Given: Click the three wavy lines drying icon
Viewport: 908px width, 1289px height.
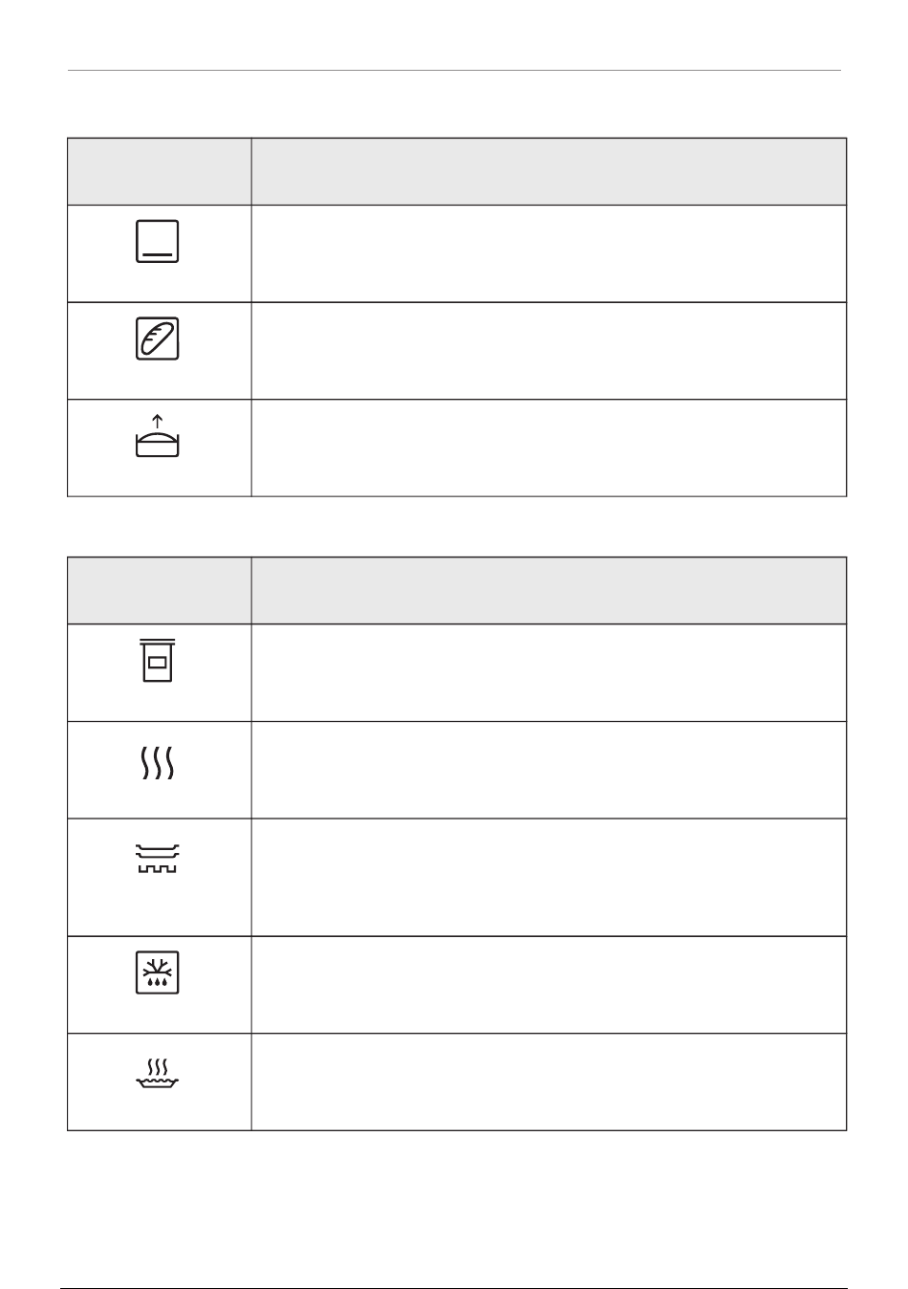Looking at the screenshot, I should [x=158, y=764].
